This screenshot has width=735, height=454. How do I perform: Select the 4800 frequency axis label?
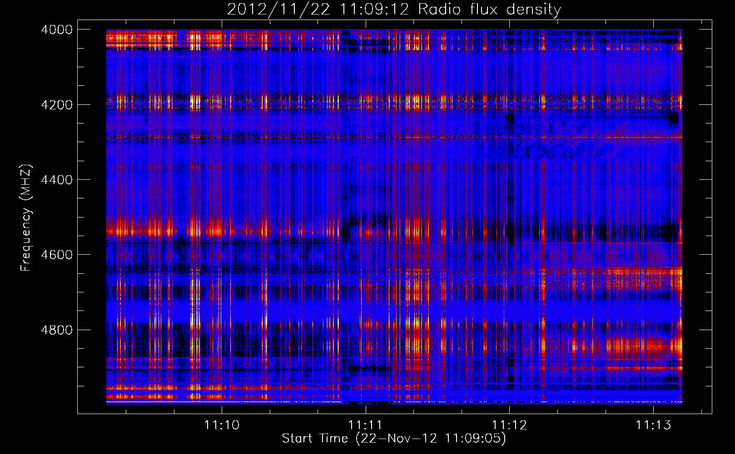tap(57, 330)
